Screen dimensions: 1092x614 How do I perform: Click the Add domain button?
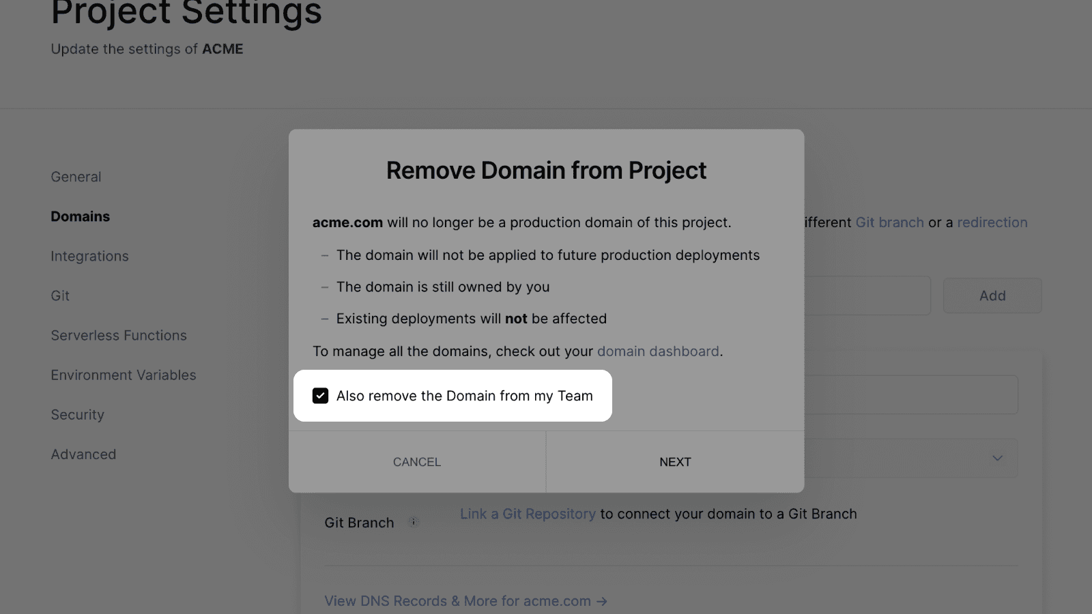tap(992, 295)
